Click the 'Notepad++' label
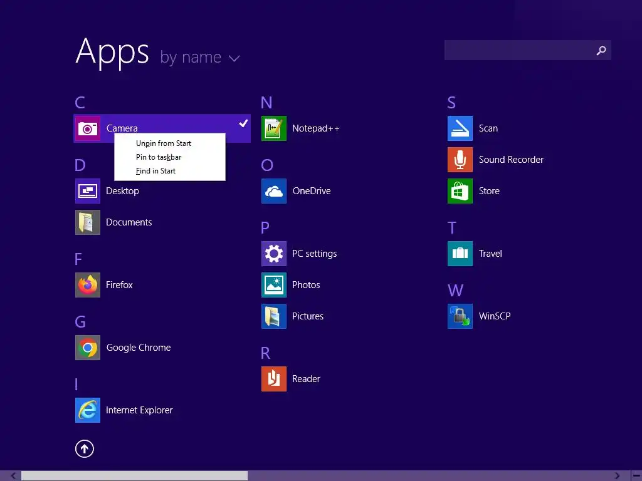The height and width of the screenshot is (481, 642). 316,128
